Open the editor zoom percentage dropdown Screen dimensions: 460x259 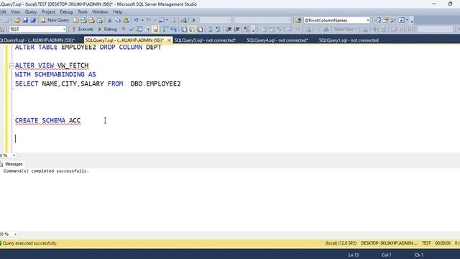point(14,155)
